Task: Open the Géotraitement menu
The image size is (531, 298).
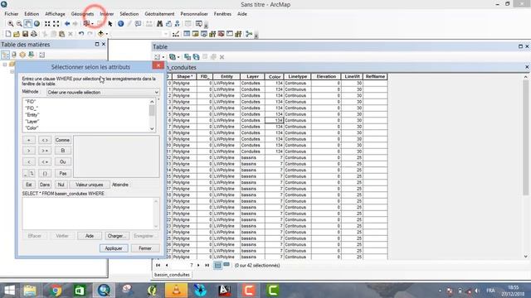Action: [x=159, y=14]
